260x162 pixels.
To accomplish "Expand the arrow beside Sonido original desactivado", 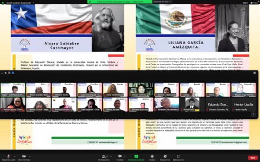I will 34,3.
